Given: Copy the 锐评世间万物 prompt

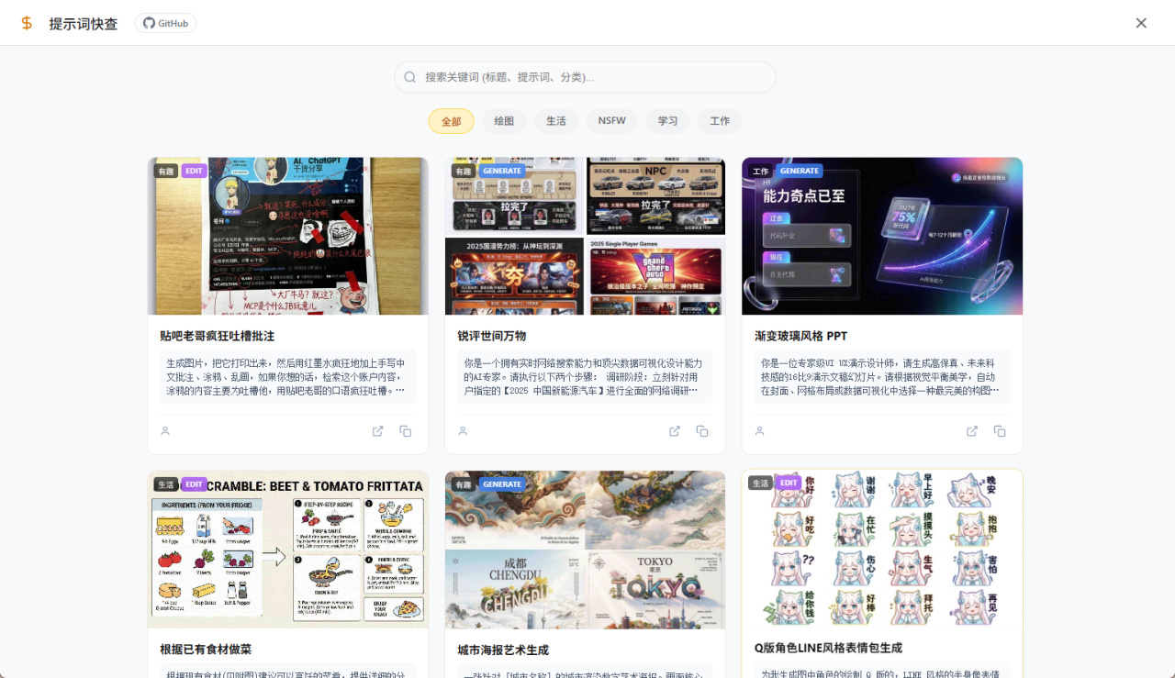Looking at the screenshot, I should coord(702,431).
